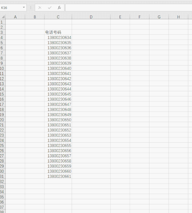The height and width of the screenshot is (213, 192).
Task: Select cell containing 13800230635
Action: coord(58,42)
